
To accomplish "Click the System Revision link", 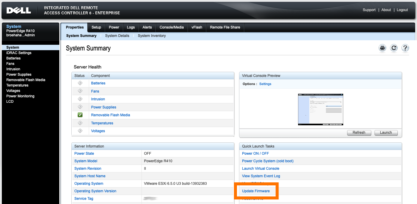I will point(88,169).
